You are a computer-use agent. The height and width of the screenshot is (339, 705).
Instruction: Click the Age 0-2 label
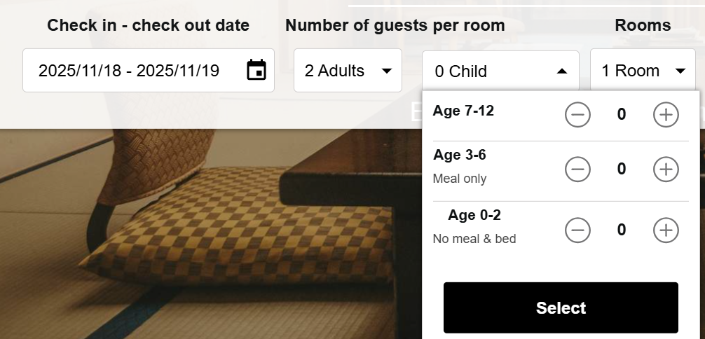point(474,215)
